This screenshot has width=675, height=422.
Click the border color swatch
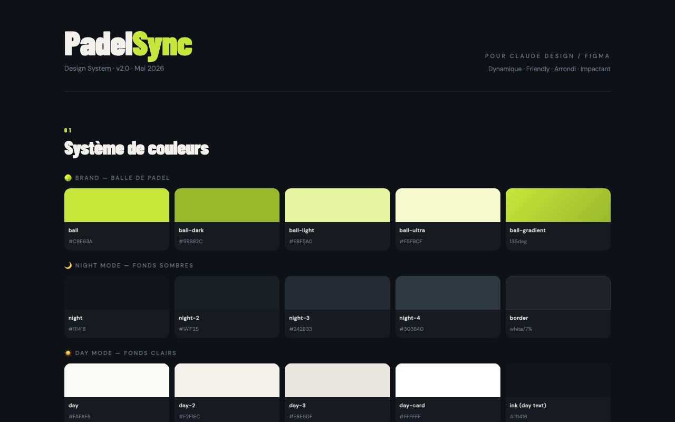(558, 293)
